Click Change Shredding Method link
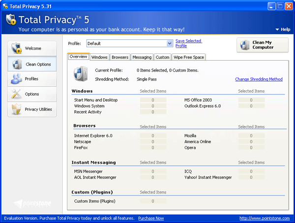 259,79
